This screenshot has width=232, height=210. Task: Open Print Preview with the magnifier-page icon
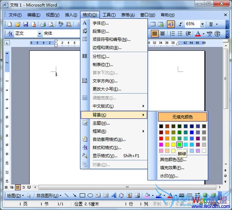tap(51, 24)
